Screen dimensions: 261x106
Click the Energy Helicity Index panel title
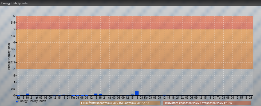click(15, 3)
